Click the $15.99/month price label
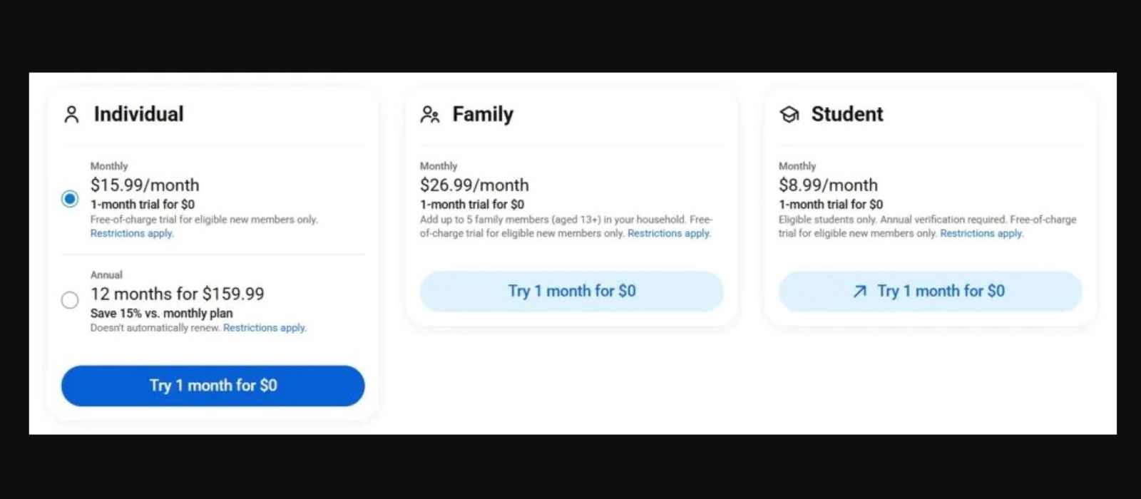 tap(145, 185)
